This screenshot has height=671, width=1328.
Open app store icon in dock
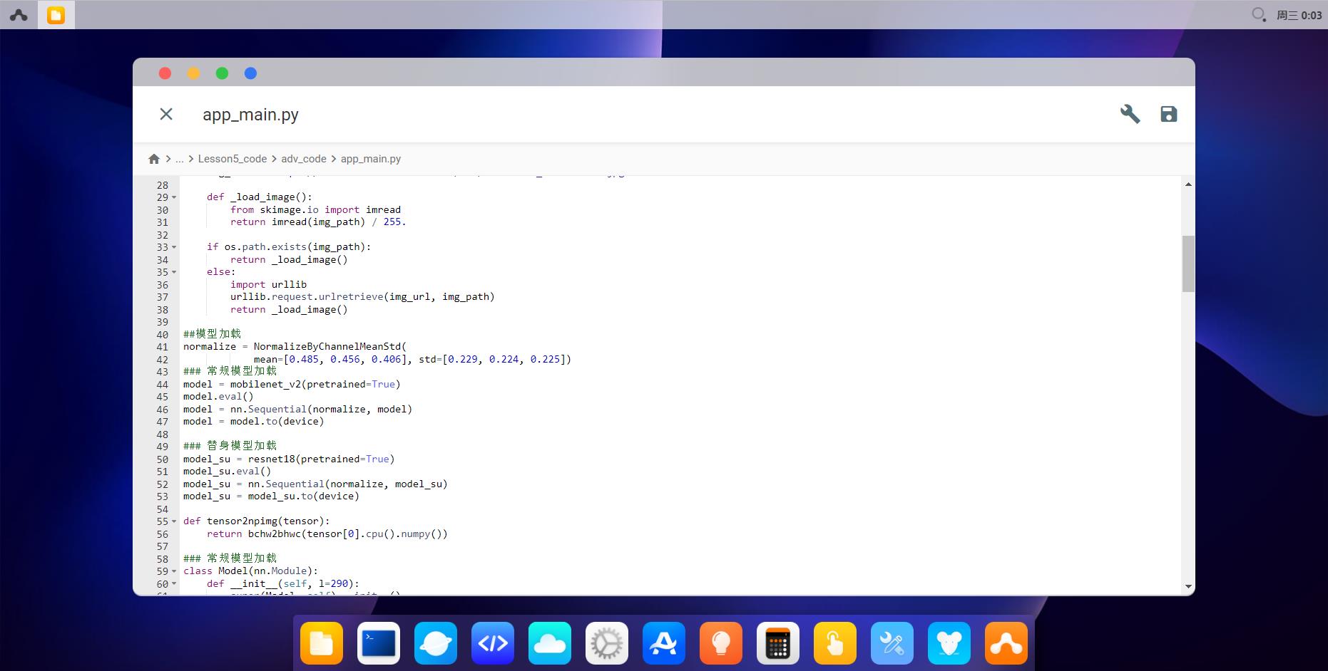pyautogui.click(x=664, y=643)
